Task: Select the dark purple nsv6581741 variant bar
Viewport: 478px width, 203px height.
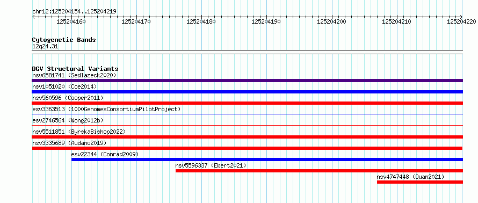Action: (x=247, y=81)
